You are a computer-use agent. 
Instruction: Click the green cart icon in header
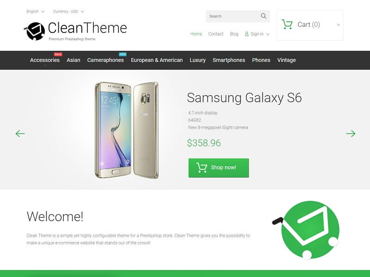287,24
